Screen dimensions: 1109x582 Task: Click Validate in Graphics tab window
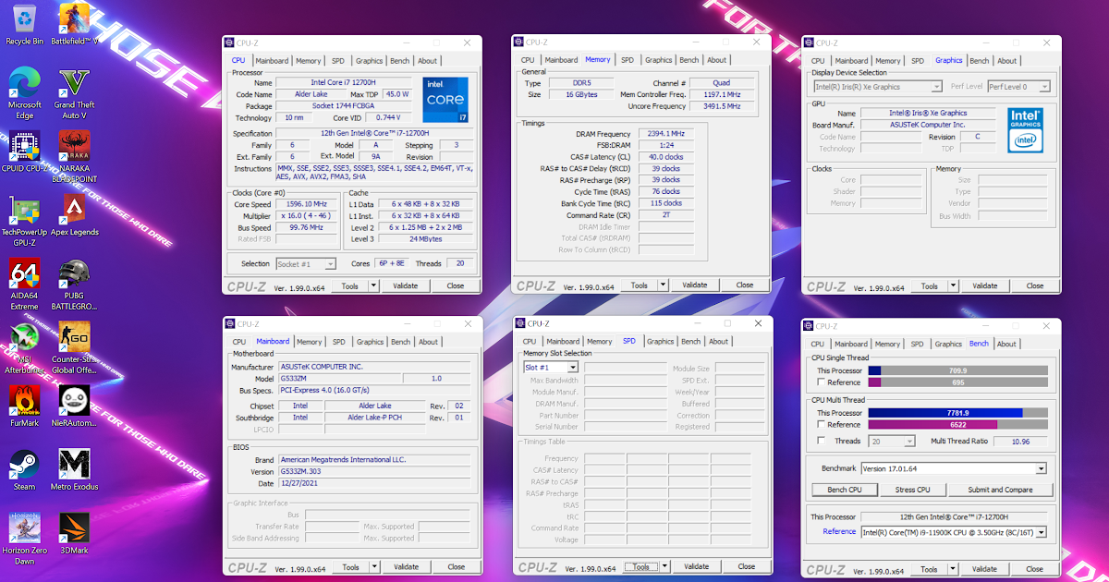pyautogui.click(x=984, y=286)
